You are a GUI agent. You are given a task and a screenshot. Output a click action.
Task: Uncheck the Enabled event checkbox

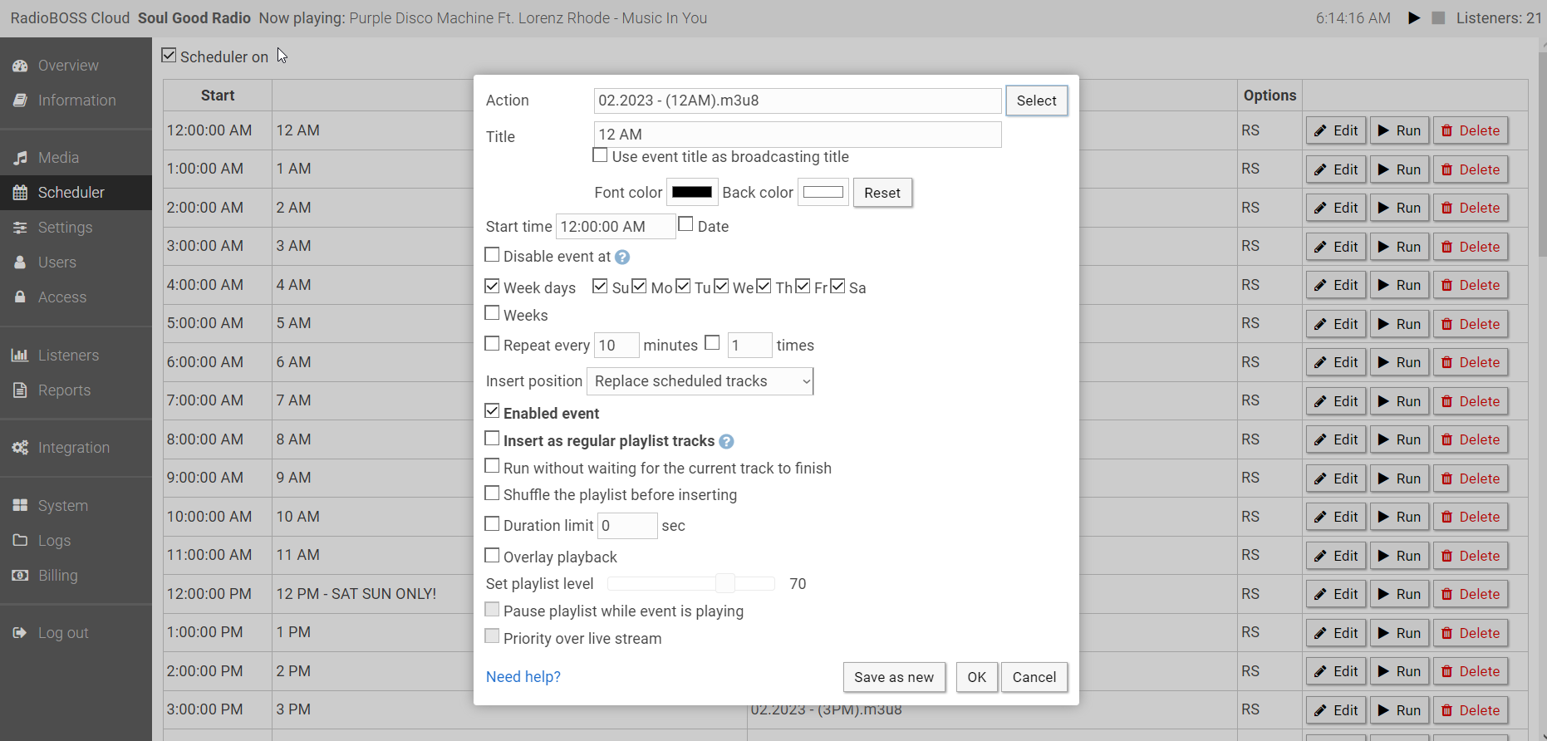pos(492,411)
